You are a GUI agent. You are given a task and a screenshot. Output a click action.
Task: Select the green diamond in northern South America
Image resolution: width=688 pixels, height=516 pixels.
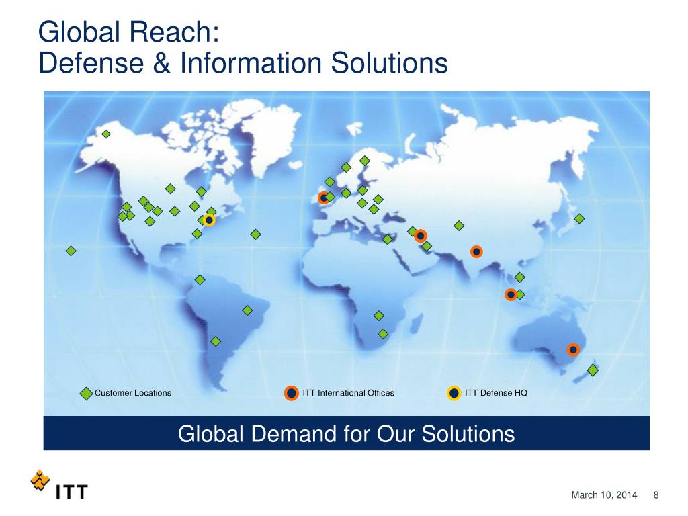pyautogui.click(x=200, y=279)
